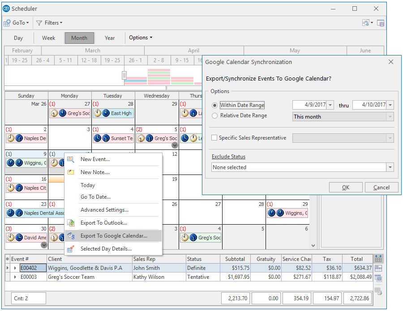This screenshot has width=403, height=311.
Task: Open Sunset Te event on Tuesday 4
Action: click(113, 138)
